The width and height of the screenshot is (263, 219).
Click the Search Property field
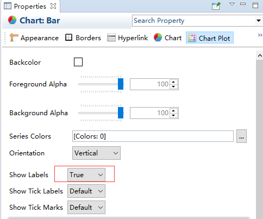(193, 21)
